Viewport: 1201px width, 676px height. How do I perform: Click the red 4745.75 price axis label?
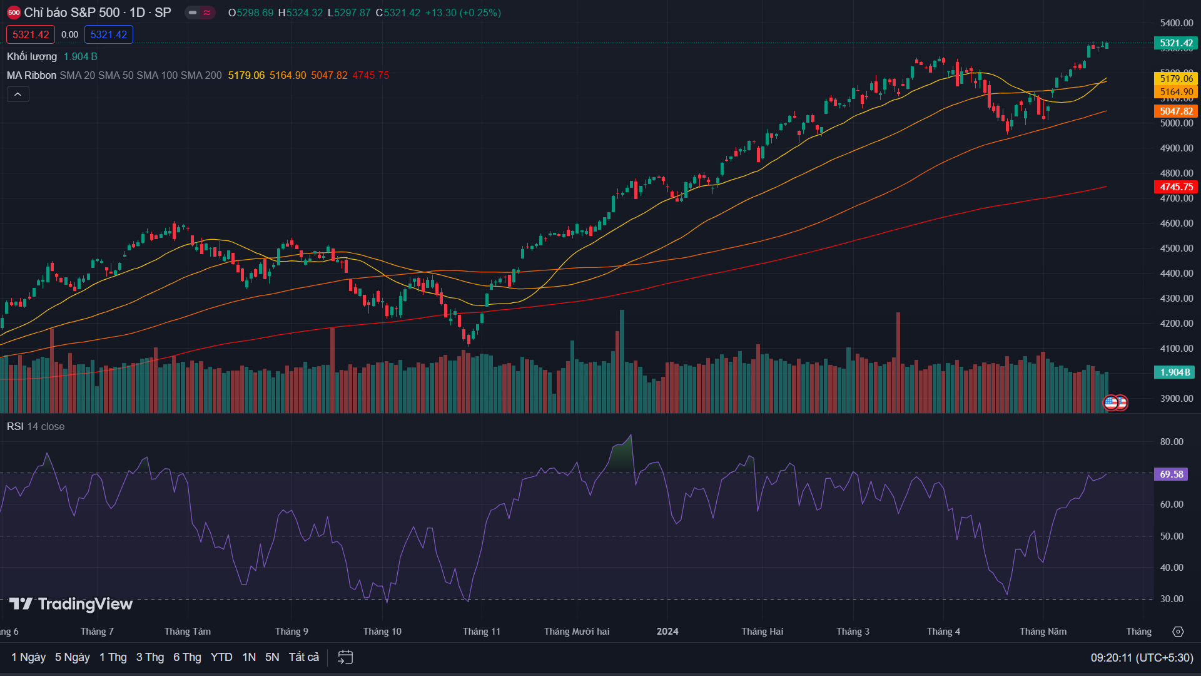coord(1176,187)
